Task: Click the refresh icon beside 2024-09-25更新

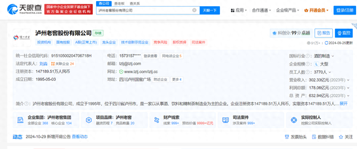Action: click(x=326, y=43)
